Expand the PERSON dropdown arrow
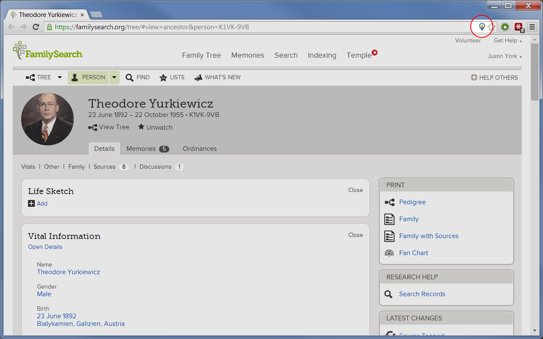543x339 pixels. [x=114, y=78]
